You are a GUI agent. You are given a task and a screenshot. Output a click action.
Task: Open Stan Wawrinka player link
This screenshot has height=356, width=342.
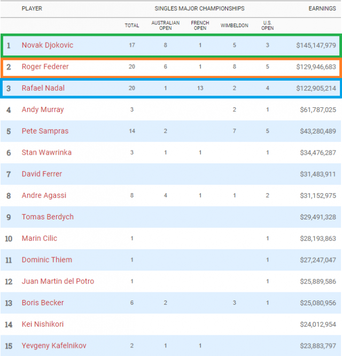46,152
